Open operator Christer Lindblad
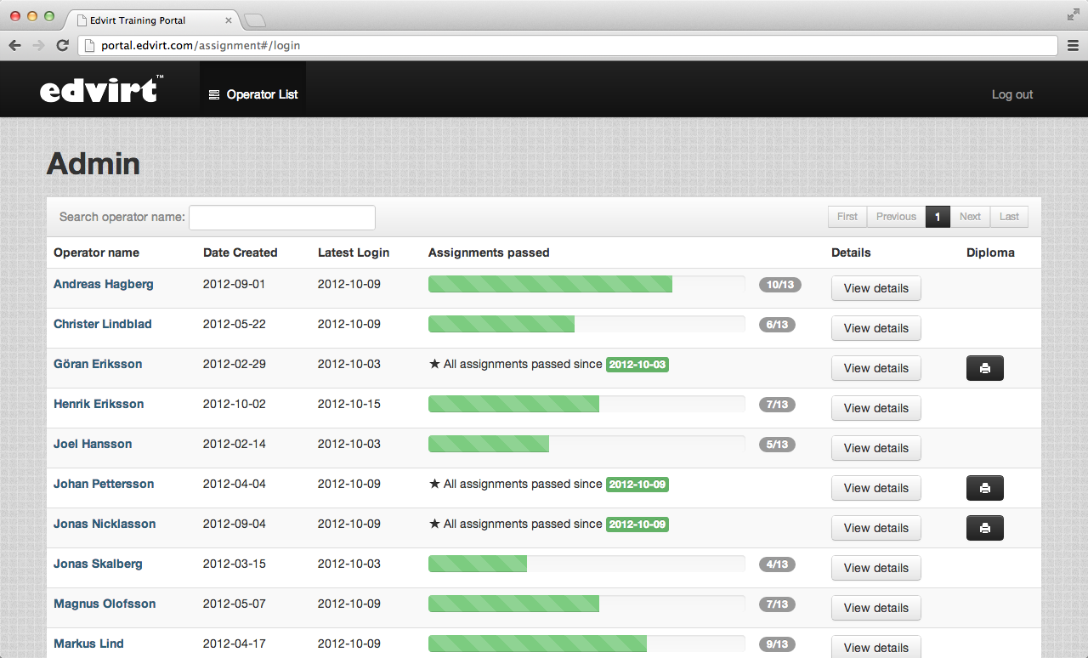 [102, 324]
